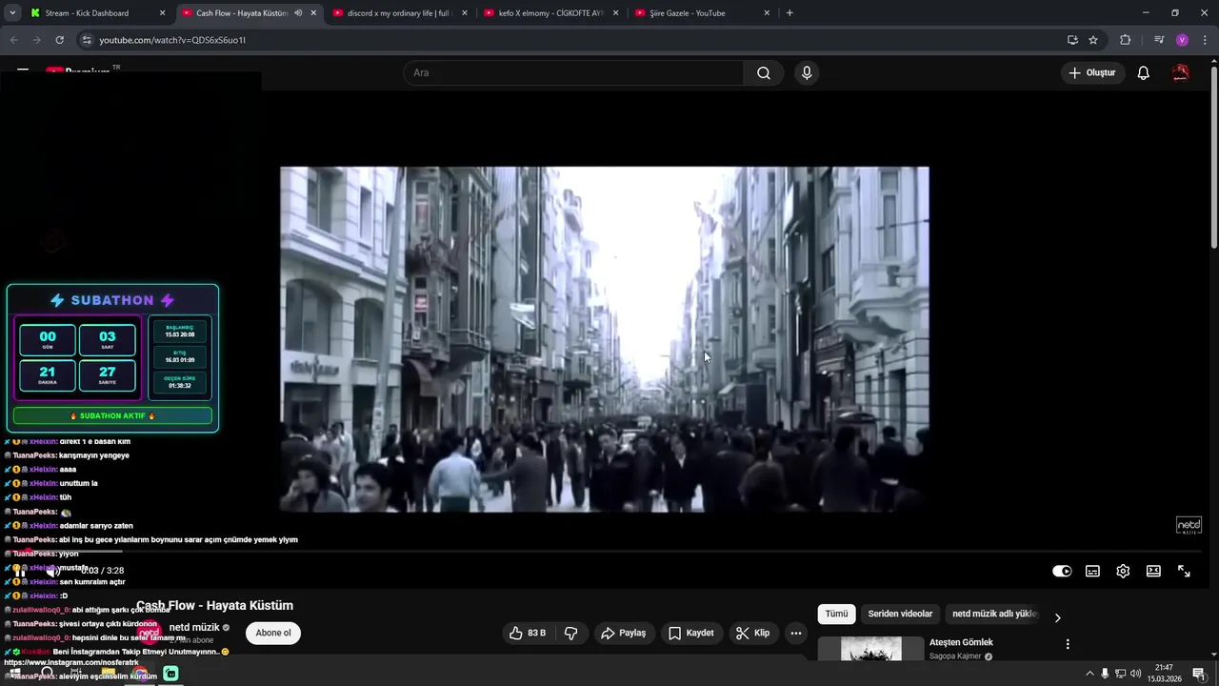
Task: Dislike the video
Action: click(571, 633)
